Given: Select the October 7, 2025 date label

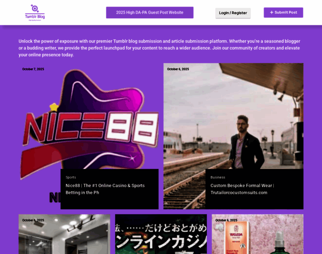Looking at the screenshot, I should pyautogui.click(x=33, y=69).
